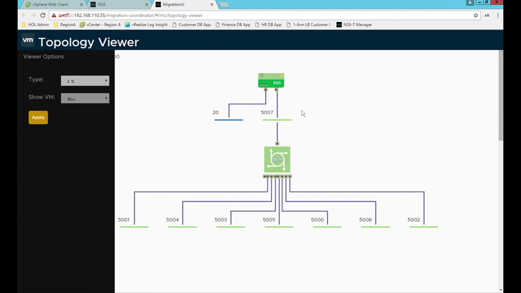The image size is (521, 293).
Task: Click the address bar URL field
Action: (260, 15)
